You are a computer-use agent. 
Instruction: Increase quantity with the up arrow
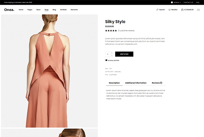point(112,53)
